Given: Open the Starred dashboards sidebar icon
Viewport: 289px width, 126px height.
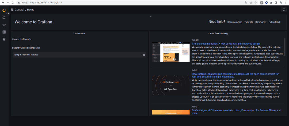Looking at the screenshot, I should [x=4, y=25].
